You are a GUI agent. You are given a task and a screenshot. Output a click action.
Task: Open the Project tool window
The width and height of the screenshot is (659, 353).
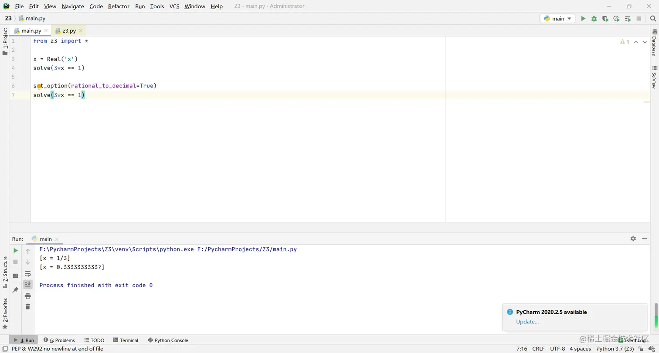(x=5, y=41)
